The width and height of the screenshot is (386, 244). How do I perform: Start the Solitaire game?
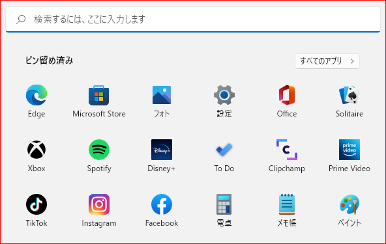349,95
